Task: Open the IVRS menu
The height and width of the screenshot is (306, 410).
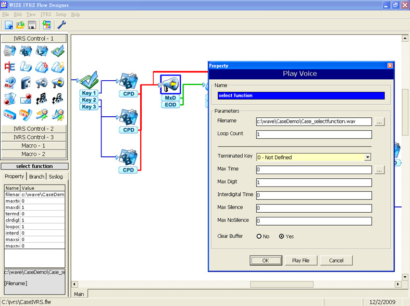Action: [46, 15]
